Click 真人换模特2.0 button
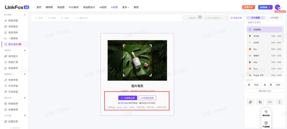Viewport: 287px width, 129px height. (213, 18)
